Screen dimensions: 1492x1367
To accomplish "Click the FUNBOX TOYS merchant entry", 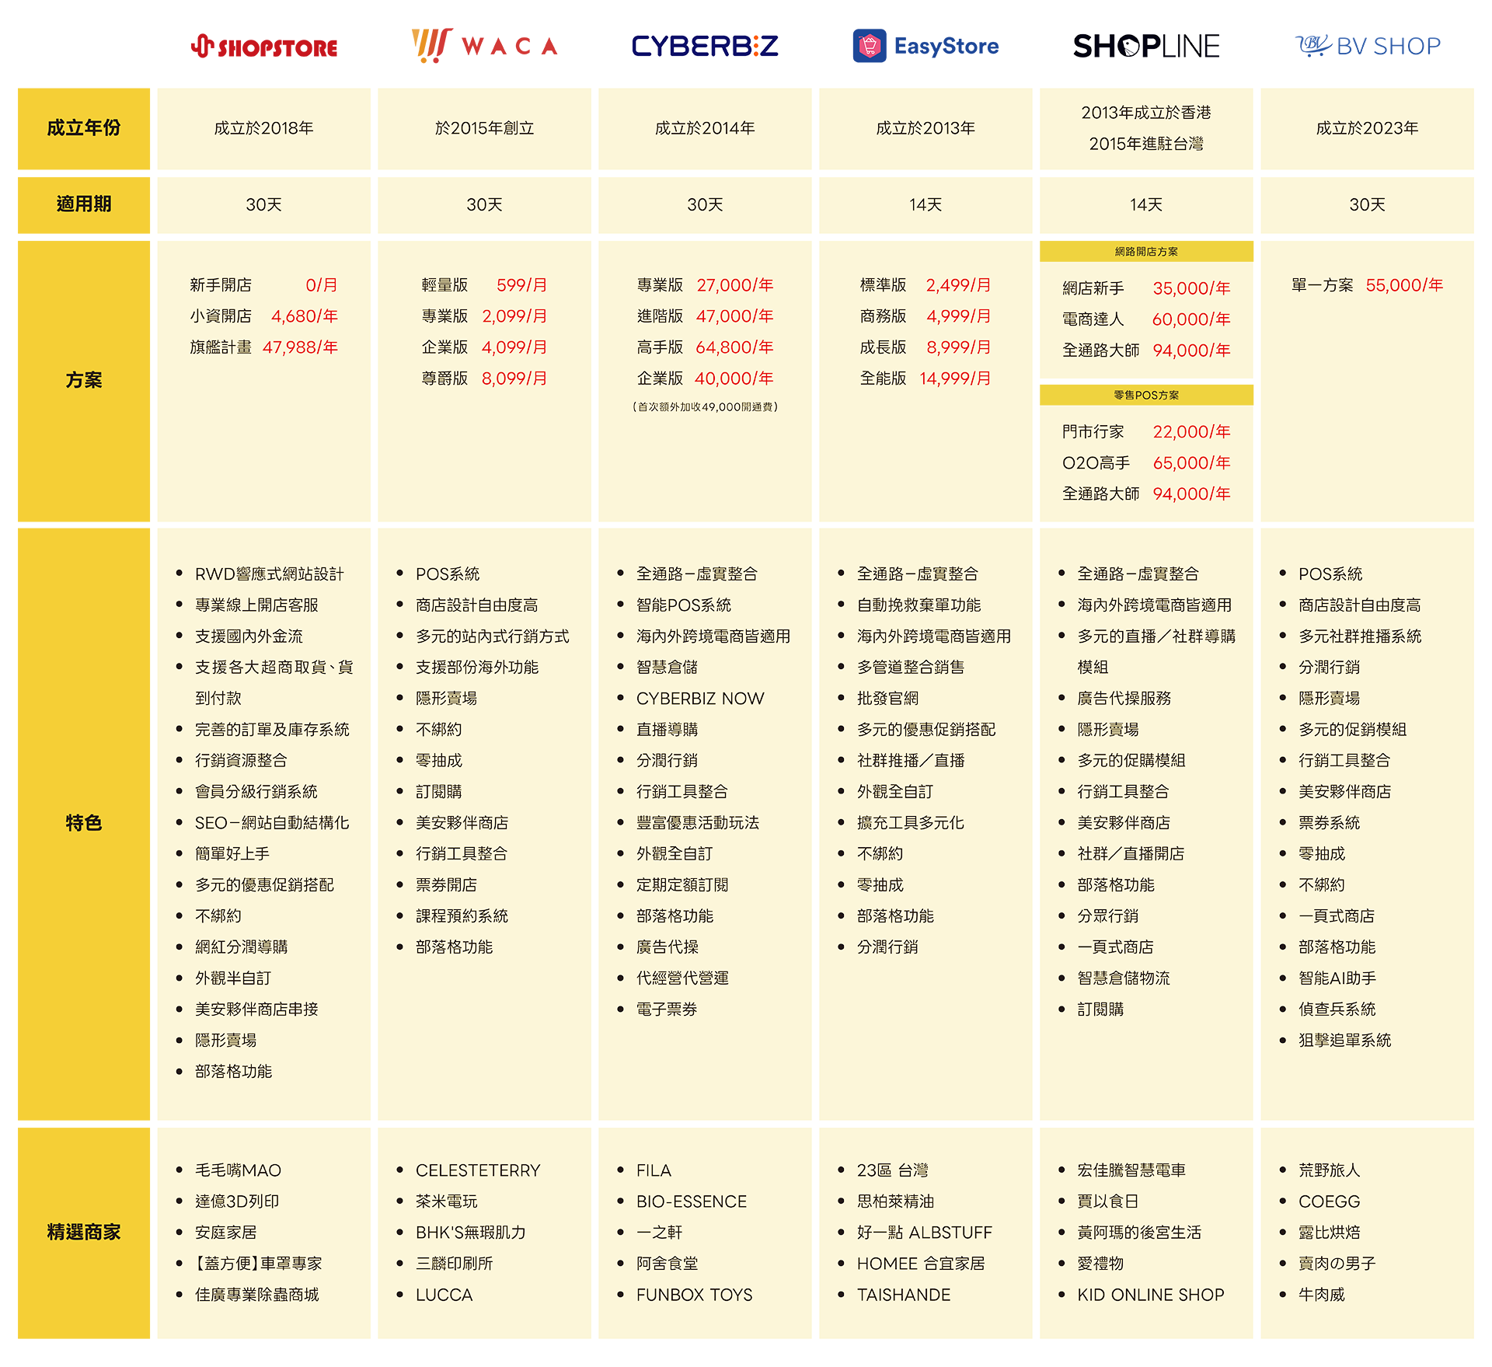I will 694,1295.
